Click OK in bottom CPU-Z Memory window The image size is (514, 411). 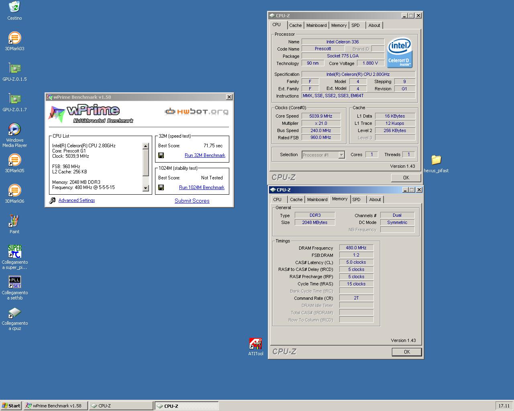tap(407, 352)
